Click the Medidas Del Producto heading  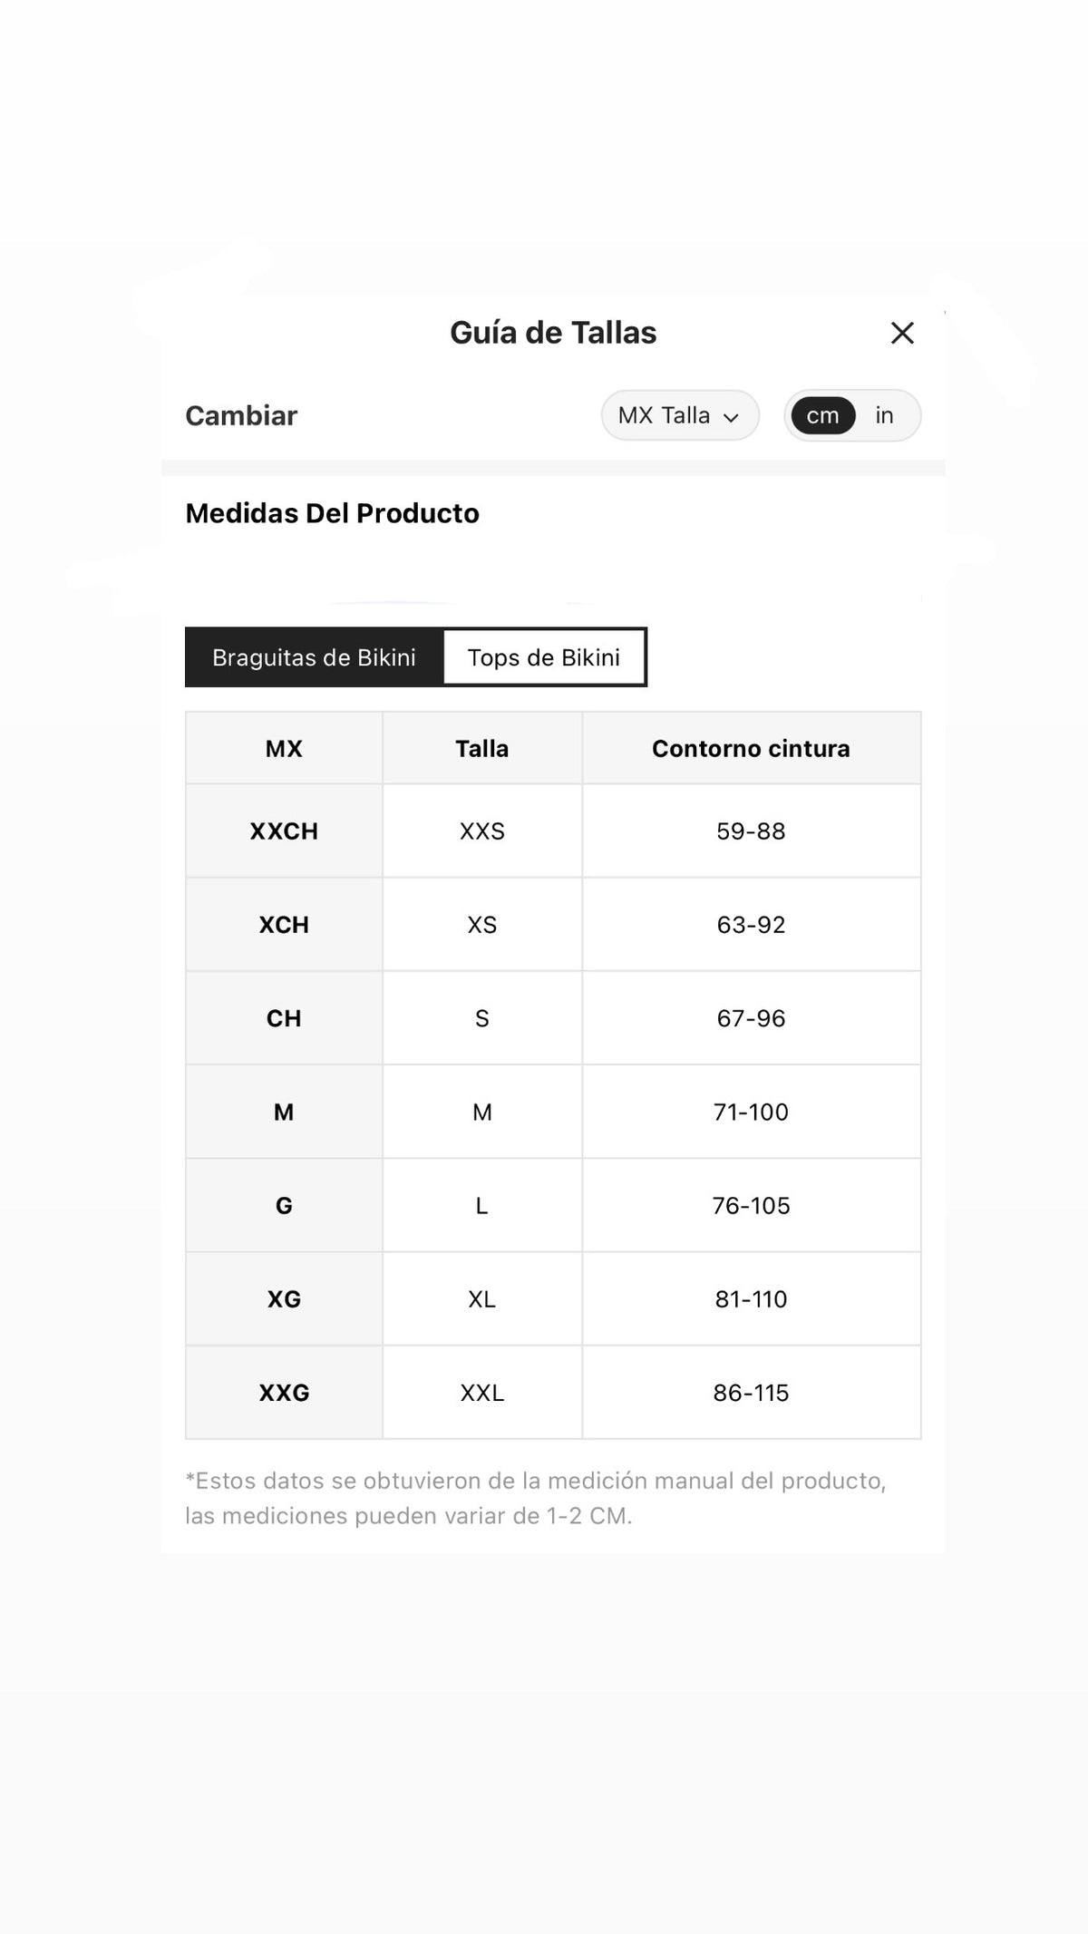pyautogui.click(x=332, y=513)
